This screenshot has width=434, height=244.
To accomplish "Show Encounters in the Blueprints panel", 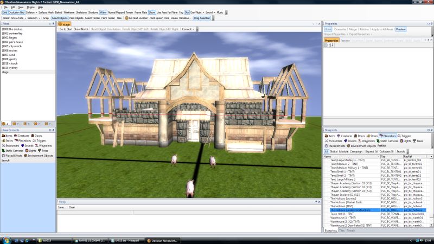I will [x=333, y=141].
